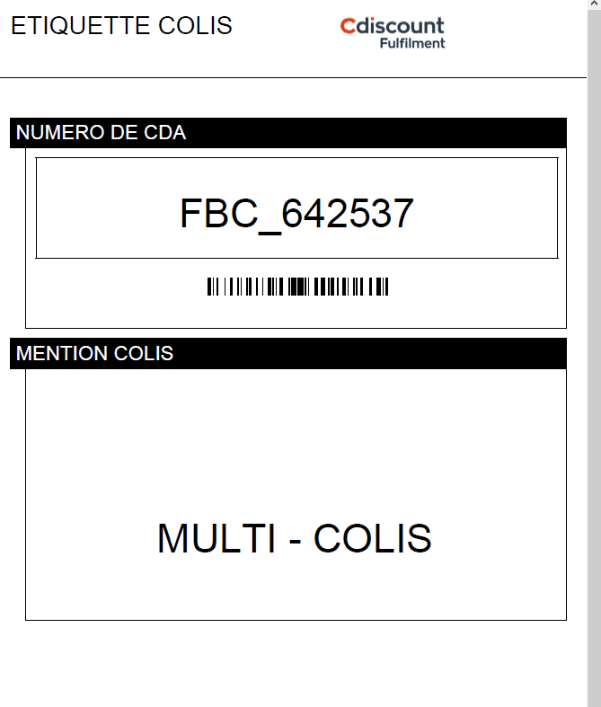This screenshot has width=601, height=707.
Task: Click the word COLIS in MULTI - COLIS
Action: [x=373, y=538]
